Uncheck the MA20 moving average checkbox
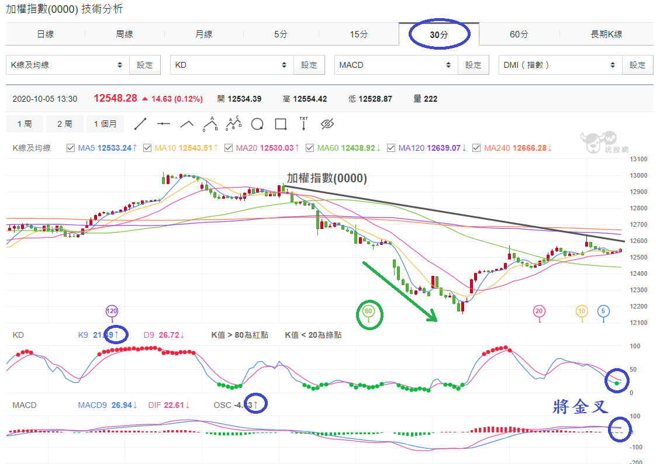Viewport: 660px width, 464px height. point(229,148)
